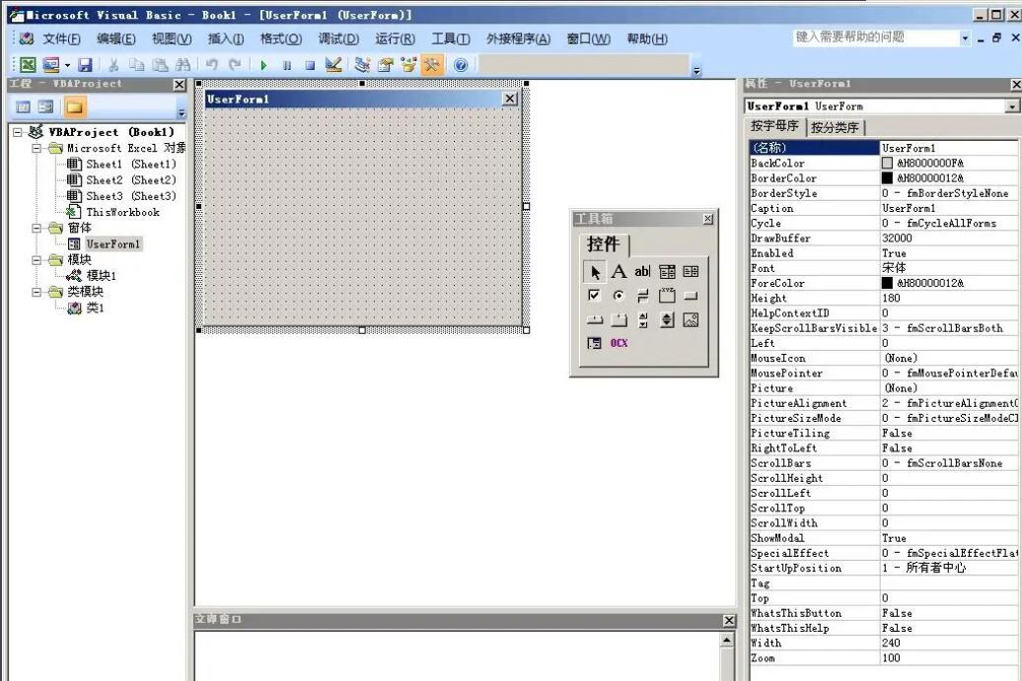Open Project Explorer from the toolbar
The image size is (1022, 681).
(x=362, y=64)
